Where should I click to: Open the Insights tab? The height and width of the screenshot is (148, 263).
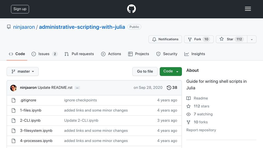point(195,54)
